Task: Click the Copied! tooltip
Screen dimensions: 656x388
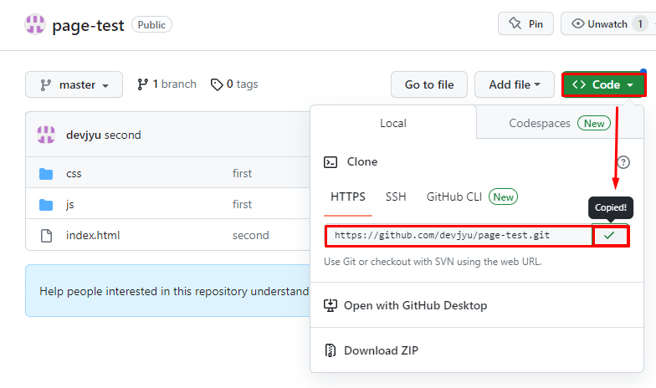Action: 611,207
